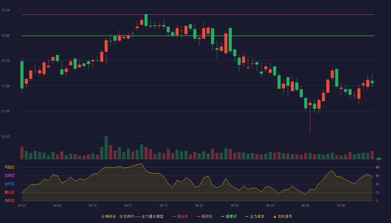
Task: Click the 出货区 zone label
Action: point(9,176)
